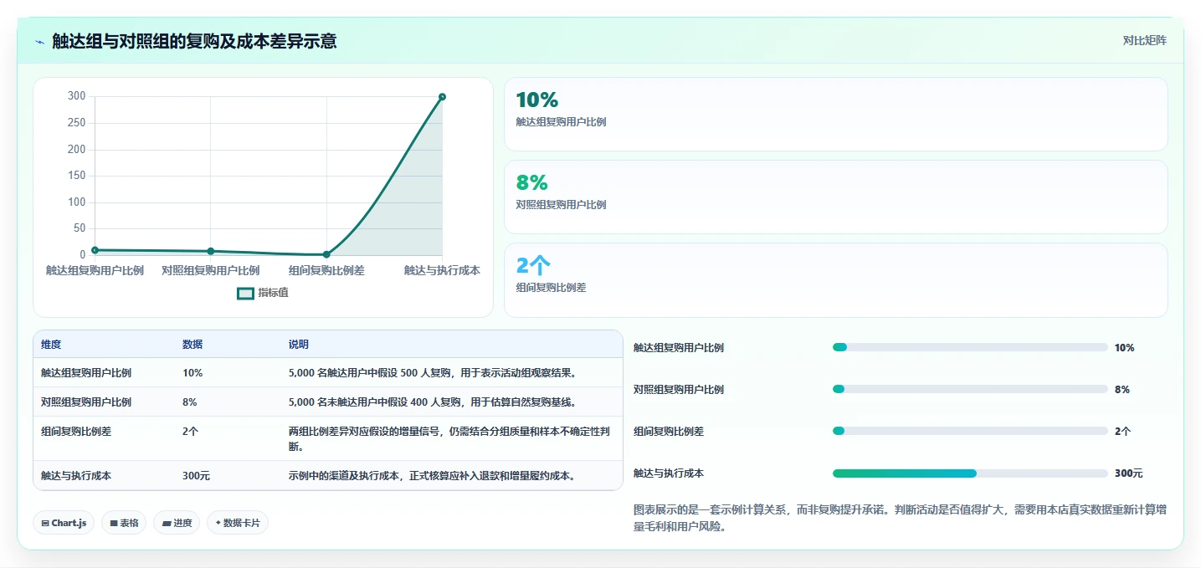
Task: Click the legend color box for 指标值
Action: 245,293
